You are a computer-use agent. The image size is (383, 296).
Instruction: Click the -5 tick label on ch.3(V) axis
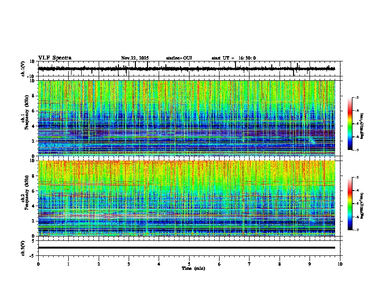[x=33, y=256]
